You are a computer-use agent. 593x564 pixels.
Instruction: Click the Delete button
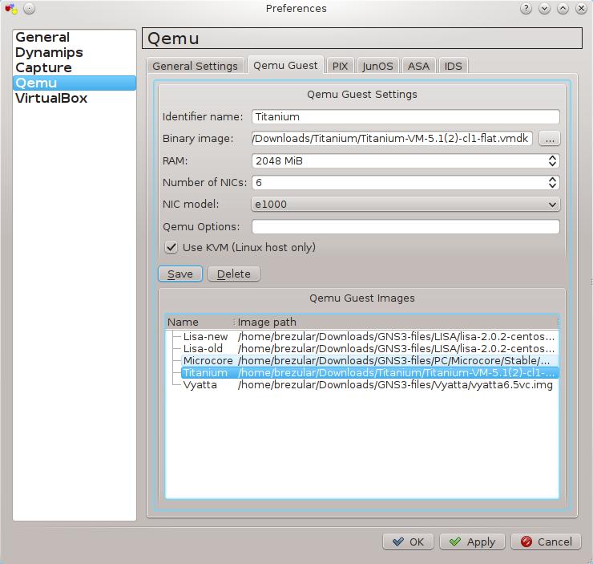click(234, 274)
